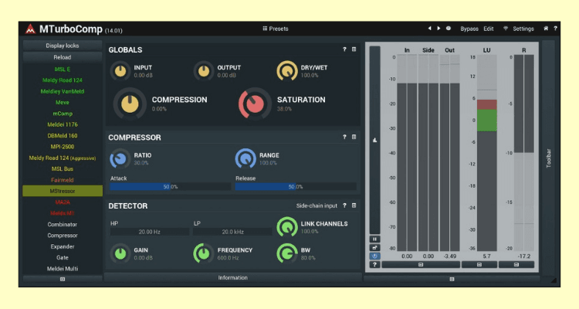Viewport: 579px width, 309px height.
Task: Click the Release slider bar
Action: [x=296, y=187]
